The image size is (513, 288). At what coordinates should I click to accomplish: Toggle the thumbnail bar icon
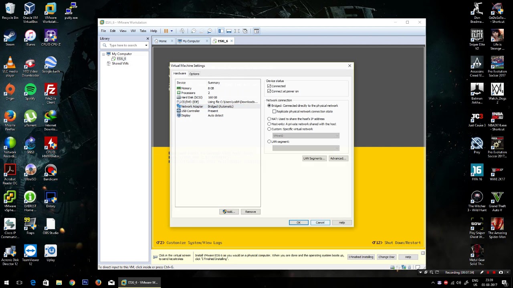[229, 31]
